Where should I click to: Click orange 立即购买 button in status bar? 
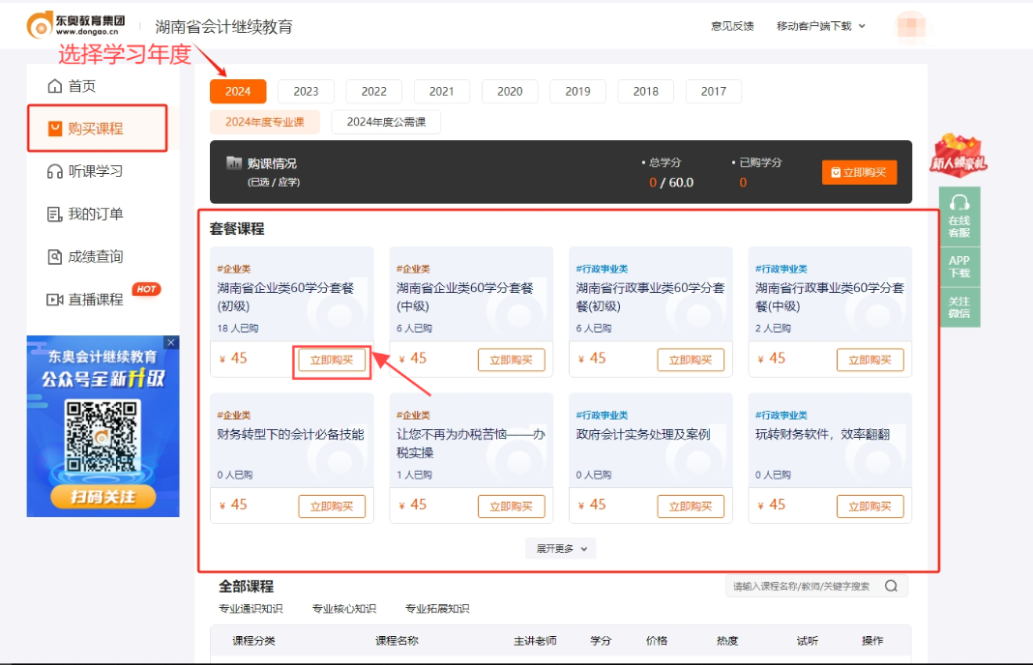(859, 172)
